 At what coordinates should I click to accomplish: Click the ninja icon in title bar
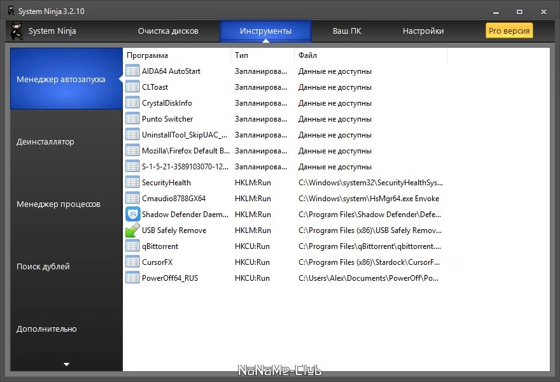[11, 11]
